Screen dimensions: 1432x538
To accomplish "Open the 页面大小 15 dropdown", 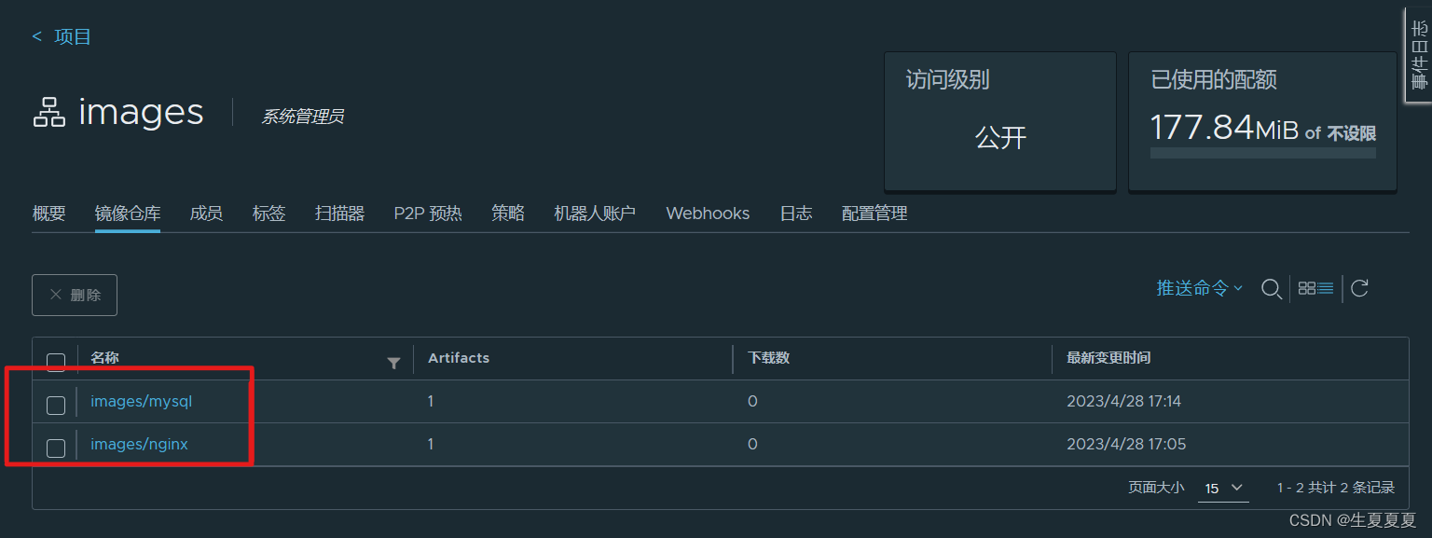I will (x=1223, y=487).
